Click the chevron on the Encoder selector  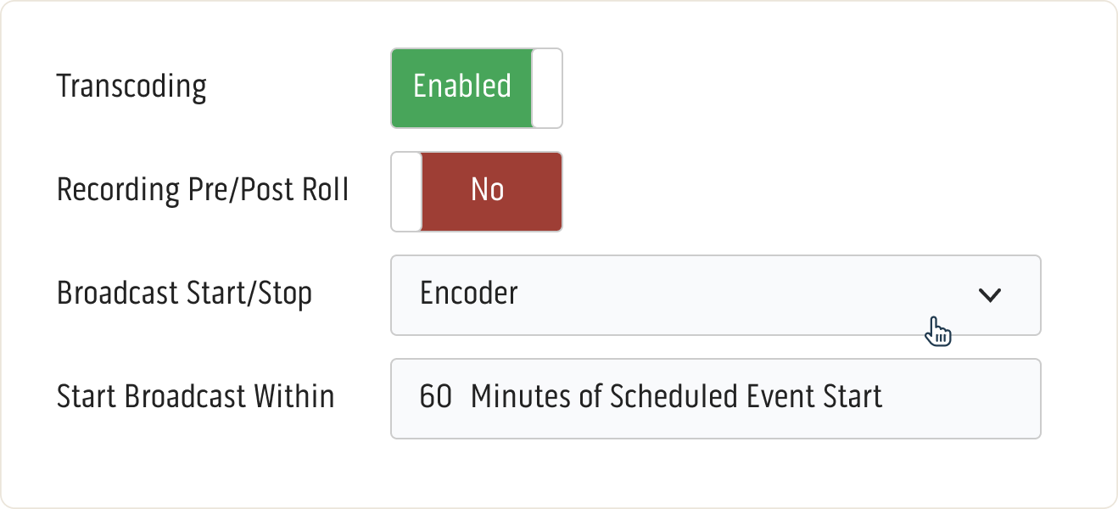click(x=989, y=294)
